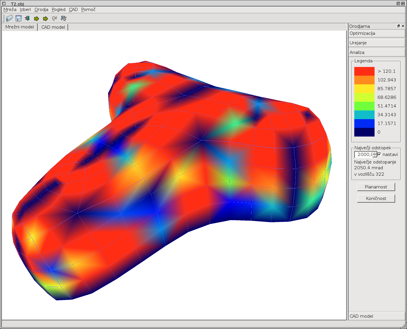407x329 pixels.
Task: Open the Mreža menu
Action: click(x=10, y=10)
